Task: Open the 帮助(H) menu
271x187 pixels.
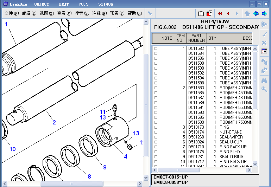Action: click(134, 13)
